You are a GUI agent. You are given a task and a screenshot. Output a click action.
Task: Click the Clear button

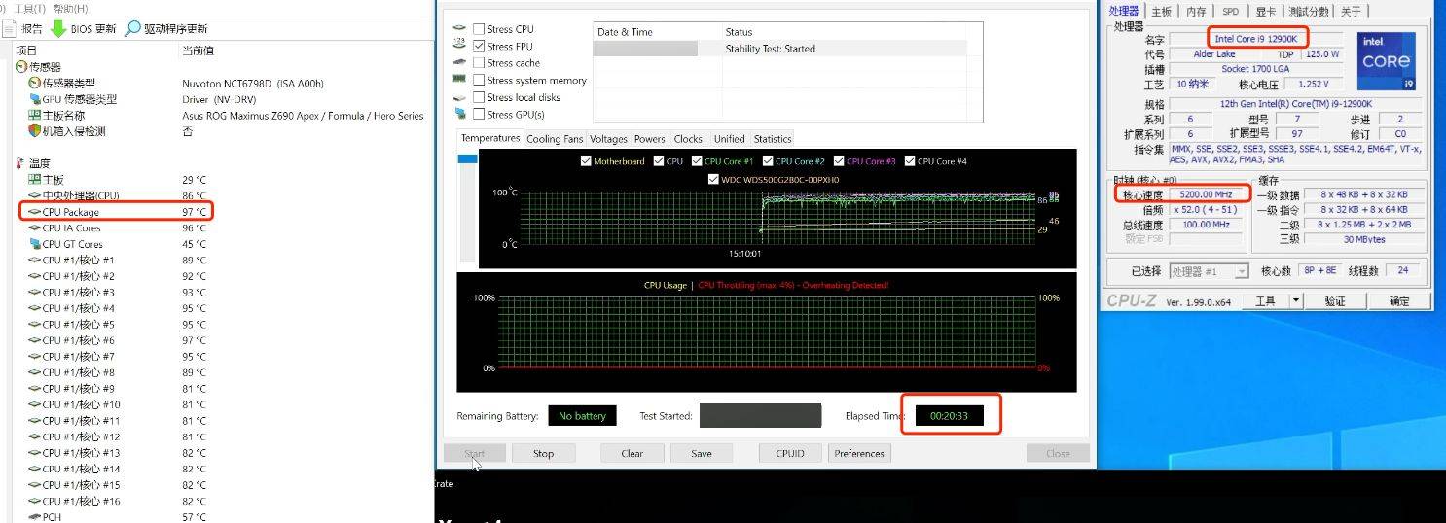click(633, 454)
